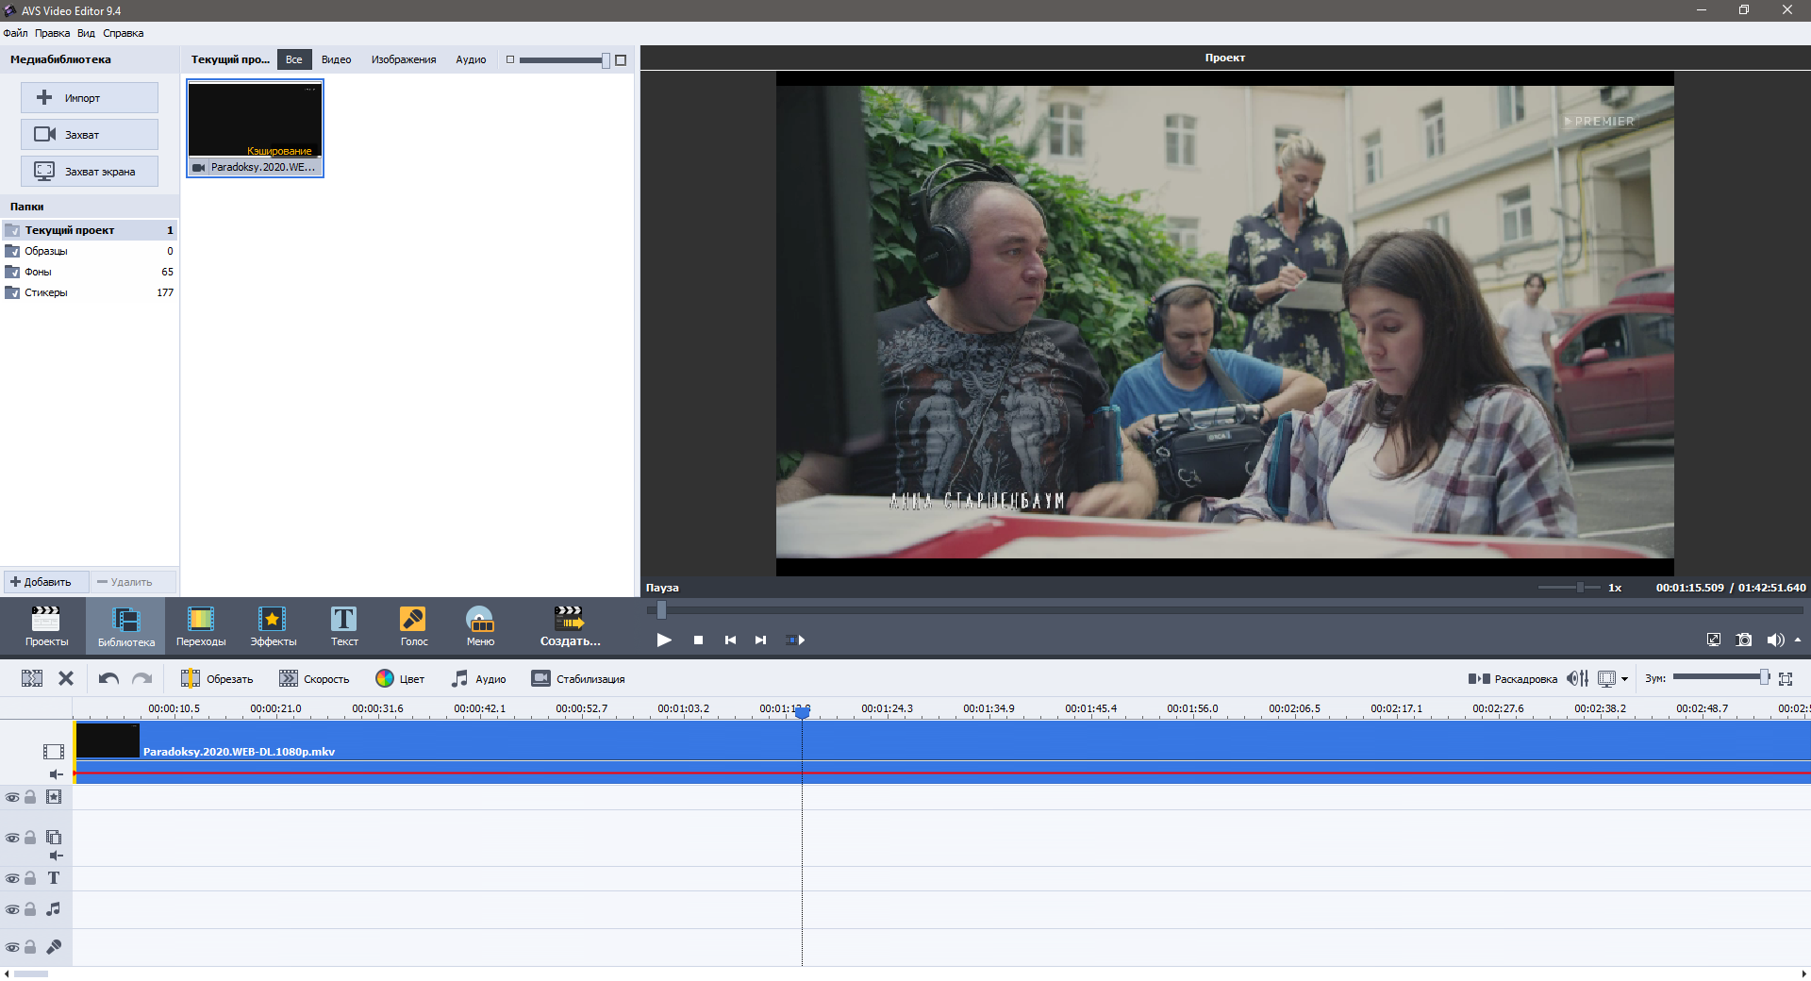Screen dimensions: 1811x981
Task: Toggle lock on text track
Action: point(30,878)
